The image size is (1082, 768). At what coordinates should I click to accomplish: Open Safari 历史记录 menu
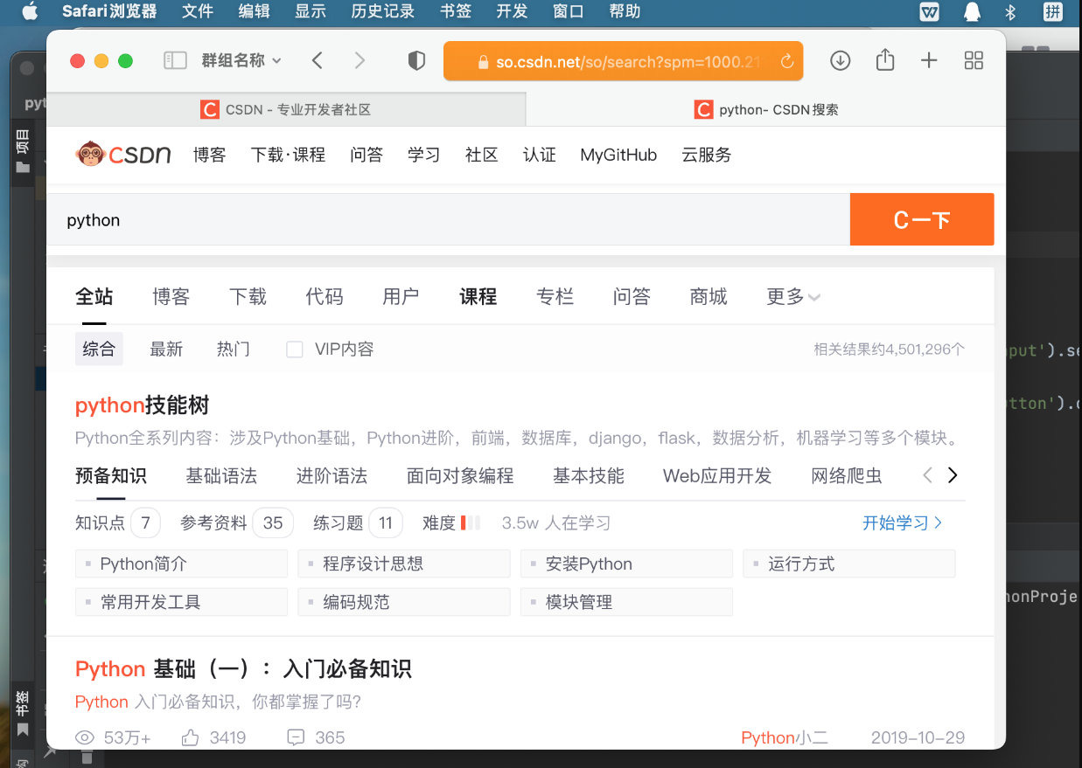382,11
